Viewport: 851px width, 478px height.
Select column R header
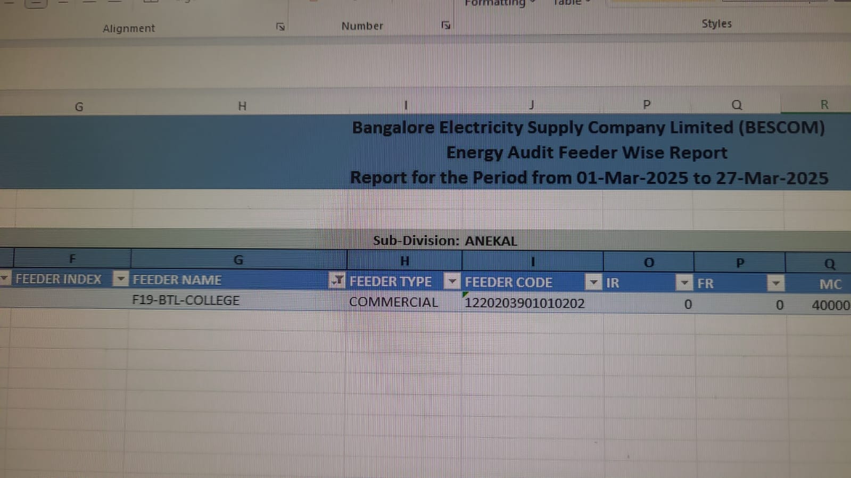pos(824,105)
